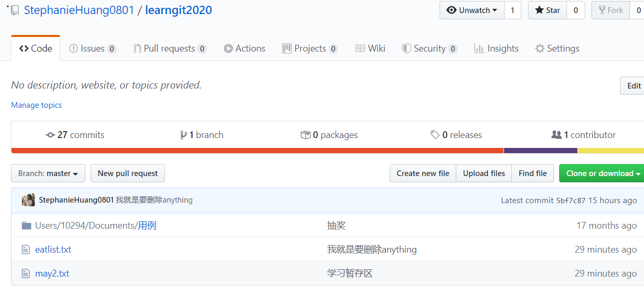Open latest commit hash 5bf7c87
This screenshot has width=644, height=287.
pos(571,201)
